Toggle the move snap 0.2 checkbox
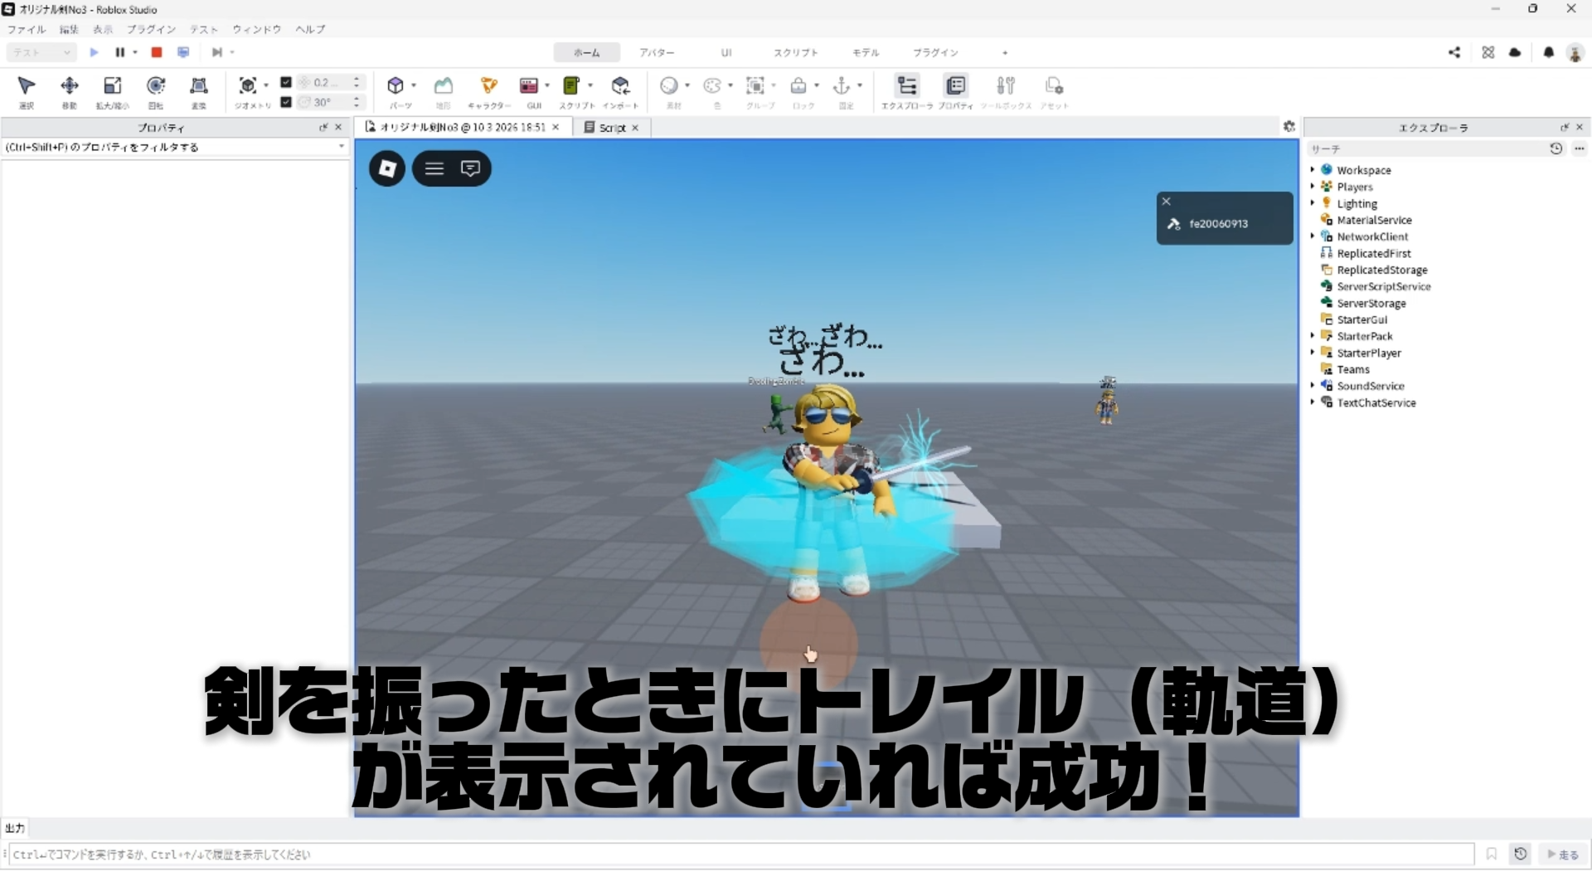The width and height of the screenshot is (1592, 896). 286,82
